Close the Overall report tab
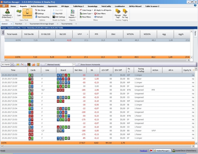This screenshot has width=198, height=154. coord(11,24)
